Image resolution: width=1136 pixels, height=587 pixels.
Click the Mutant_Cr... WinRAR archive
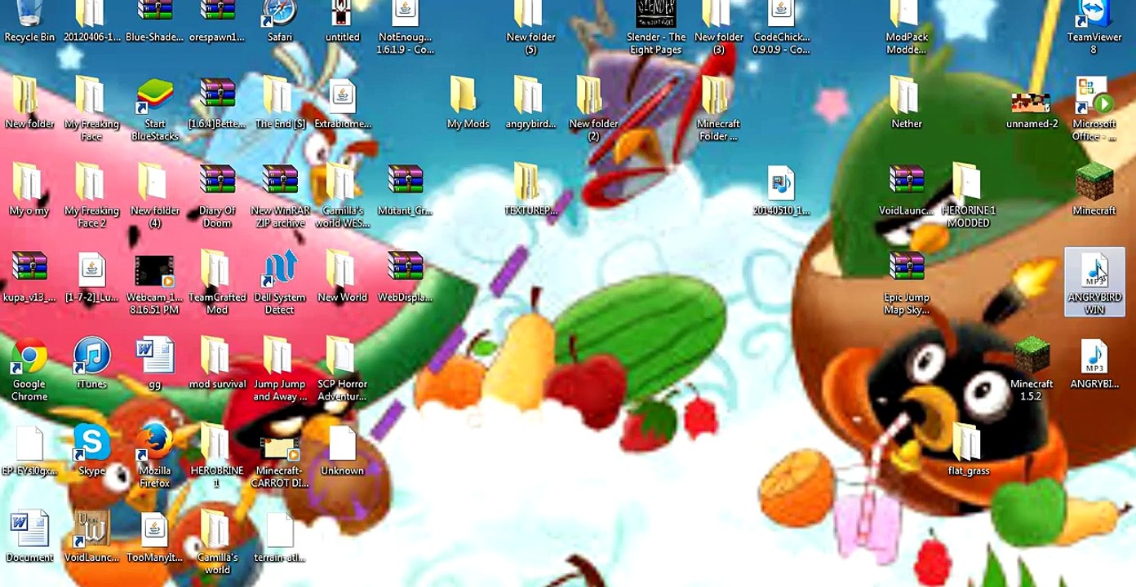click(x=406, y=191)
